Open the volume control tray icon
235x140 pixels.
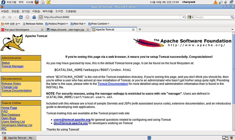click(226, 2)
